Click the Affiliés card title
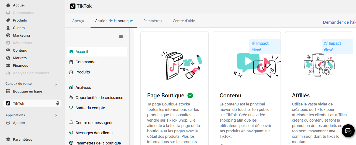356x145 pixels. tap(301, 96)
